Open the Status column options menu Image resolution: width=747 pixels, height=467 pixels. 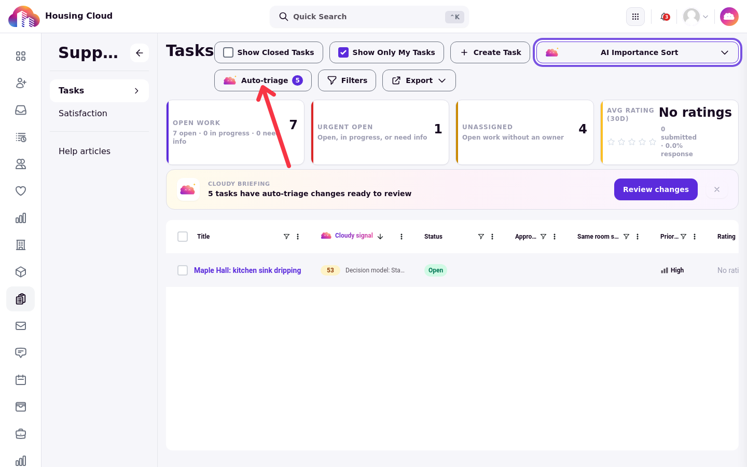(492, 237)
